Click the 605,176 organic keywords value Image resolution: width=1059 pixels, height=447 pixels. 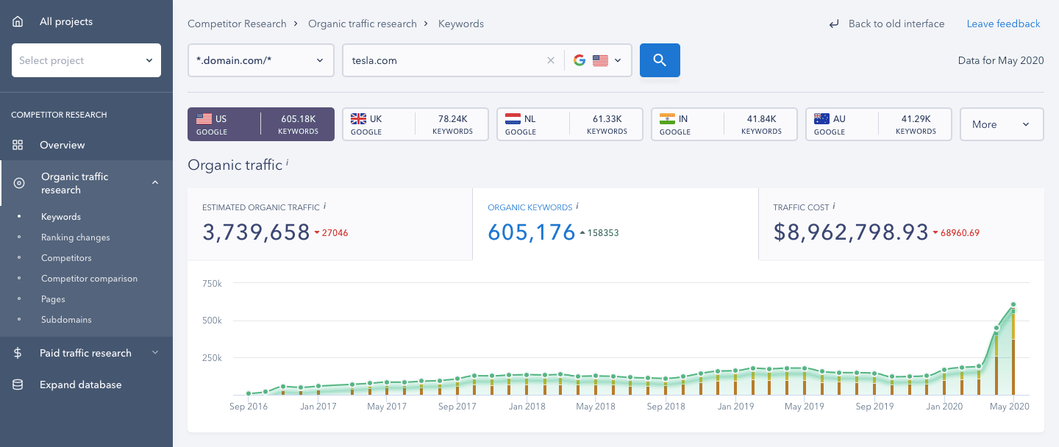[532, 232]
